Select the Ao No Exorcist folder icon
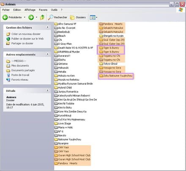The height and width of the screenshot is (171, 186). click(56, 28)
